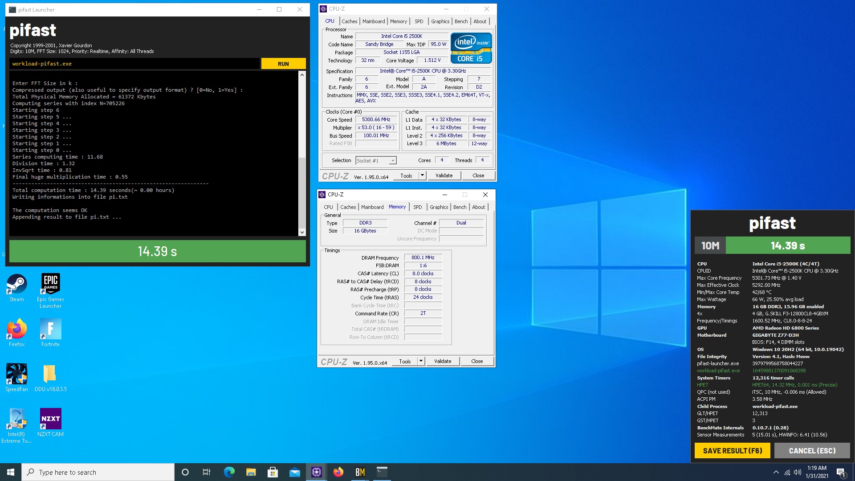Open the DDU v18.0.3.5 folder
This screenshot has height=481, width=855.
(50, 378)
